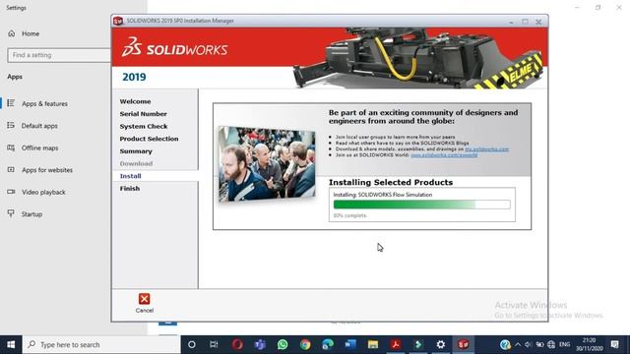Select the Serial Number step
This screenshot has width=630, height=354.
pyautogui.click(x=143, y=114)
